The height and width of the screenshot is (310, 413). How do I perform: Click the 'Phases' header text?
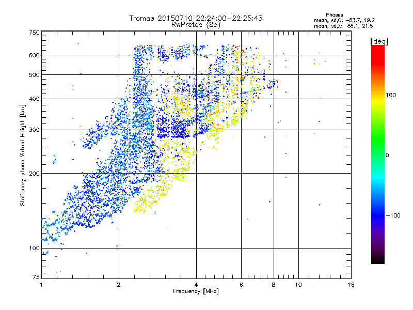click(x=334, y=15)
